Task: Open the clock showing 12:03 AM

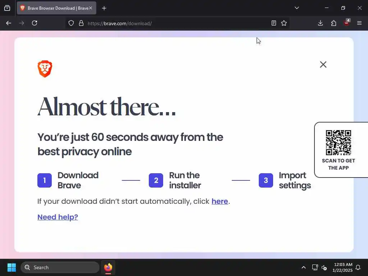Action: point(342,267)
